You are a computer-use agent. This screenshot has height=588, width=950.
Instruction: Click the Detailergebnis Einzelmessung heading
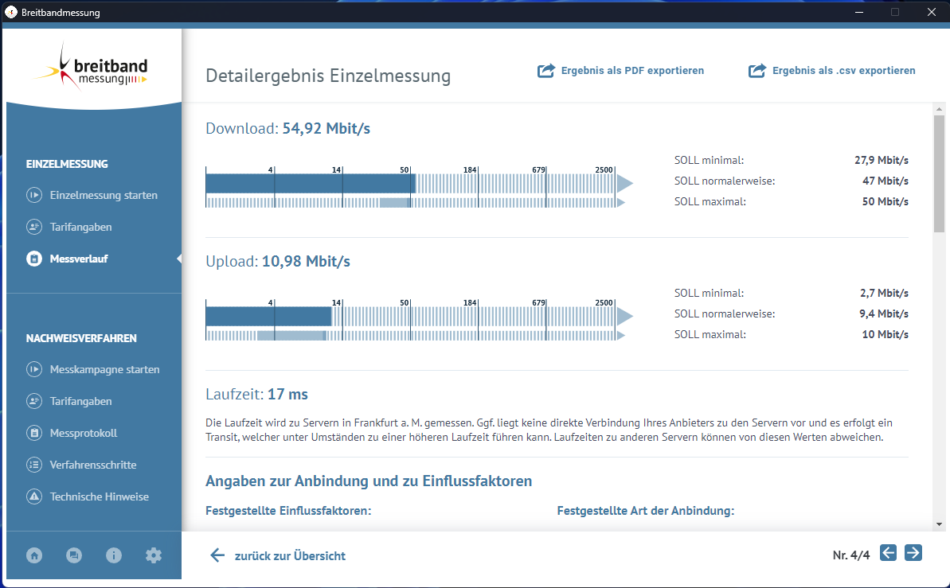click(x=328, y=76)
